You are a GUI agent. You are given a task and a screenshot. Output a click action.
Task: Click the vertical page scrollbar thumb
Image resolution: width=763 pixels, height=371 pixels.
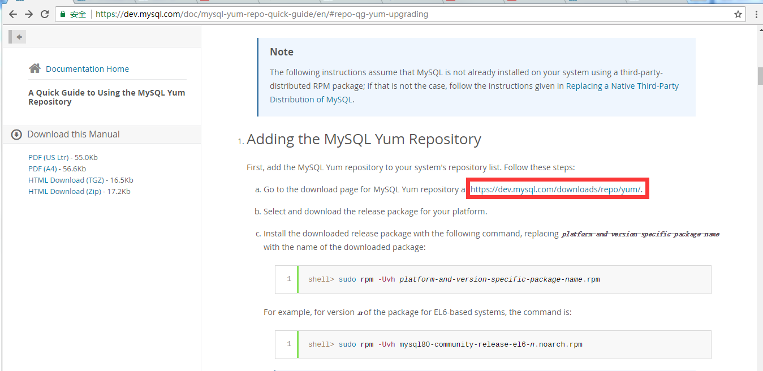pos(760,76)
